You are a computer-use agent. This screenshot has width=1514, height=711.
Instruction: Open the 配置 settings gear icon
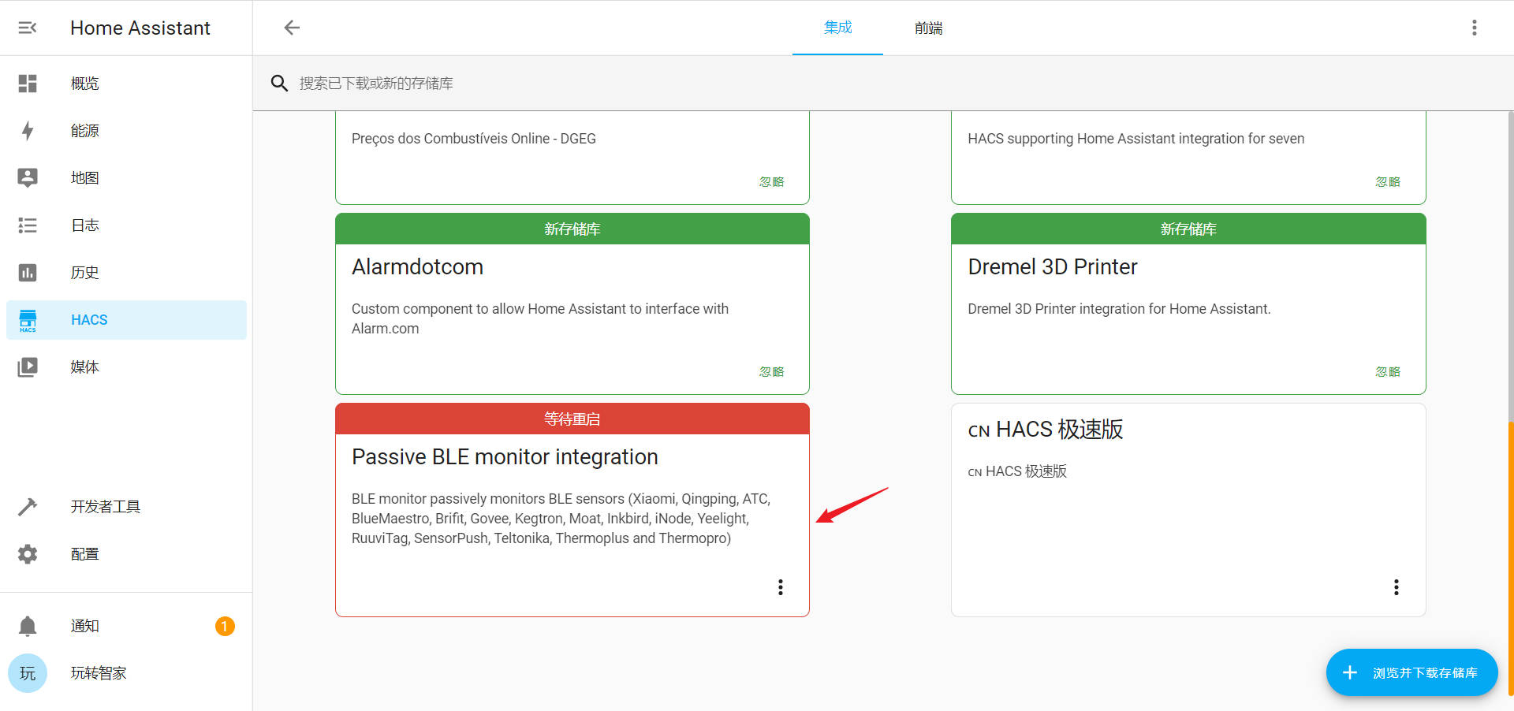tap(28, 553)
